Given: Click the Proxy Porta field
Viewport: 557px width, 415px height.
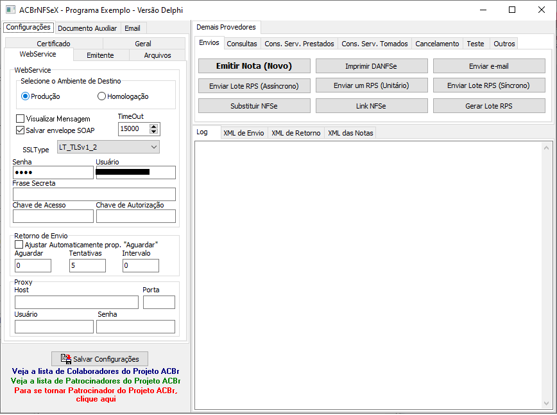Looking at the screenshot, I should [x=159, y=303].
